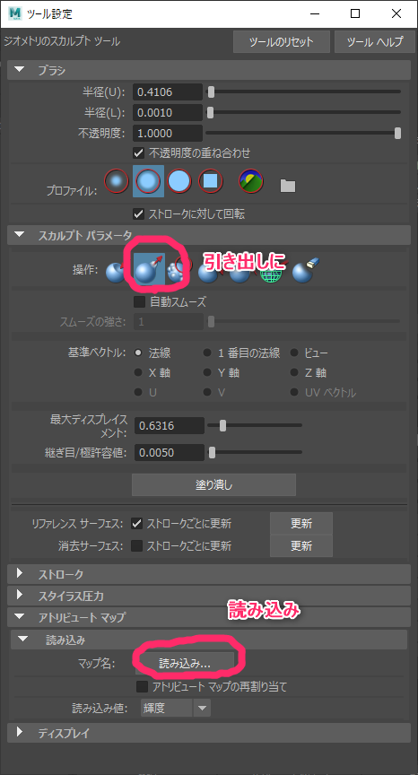
Task: Select the solid round brush profile
Action: coord(179,181)
